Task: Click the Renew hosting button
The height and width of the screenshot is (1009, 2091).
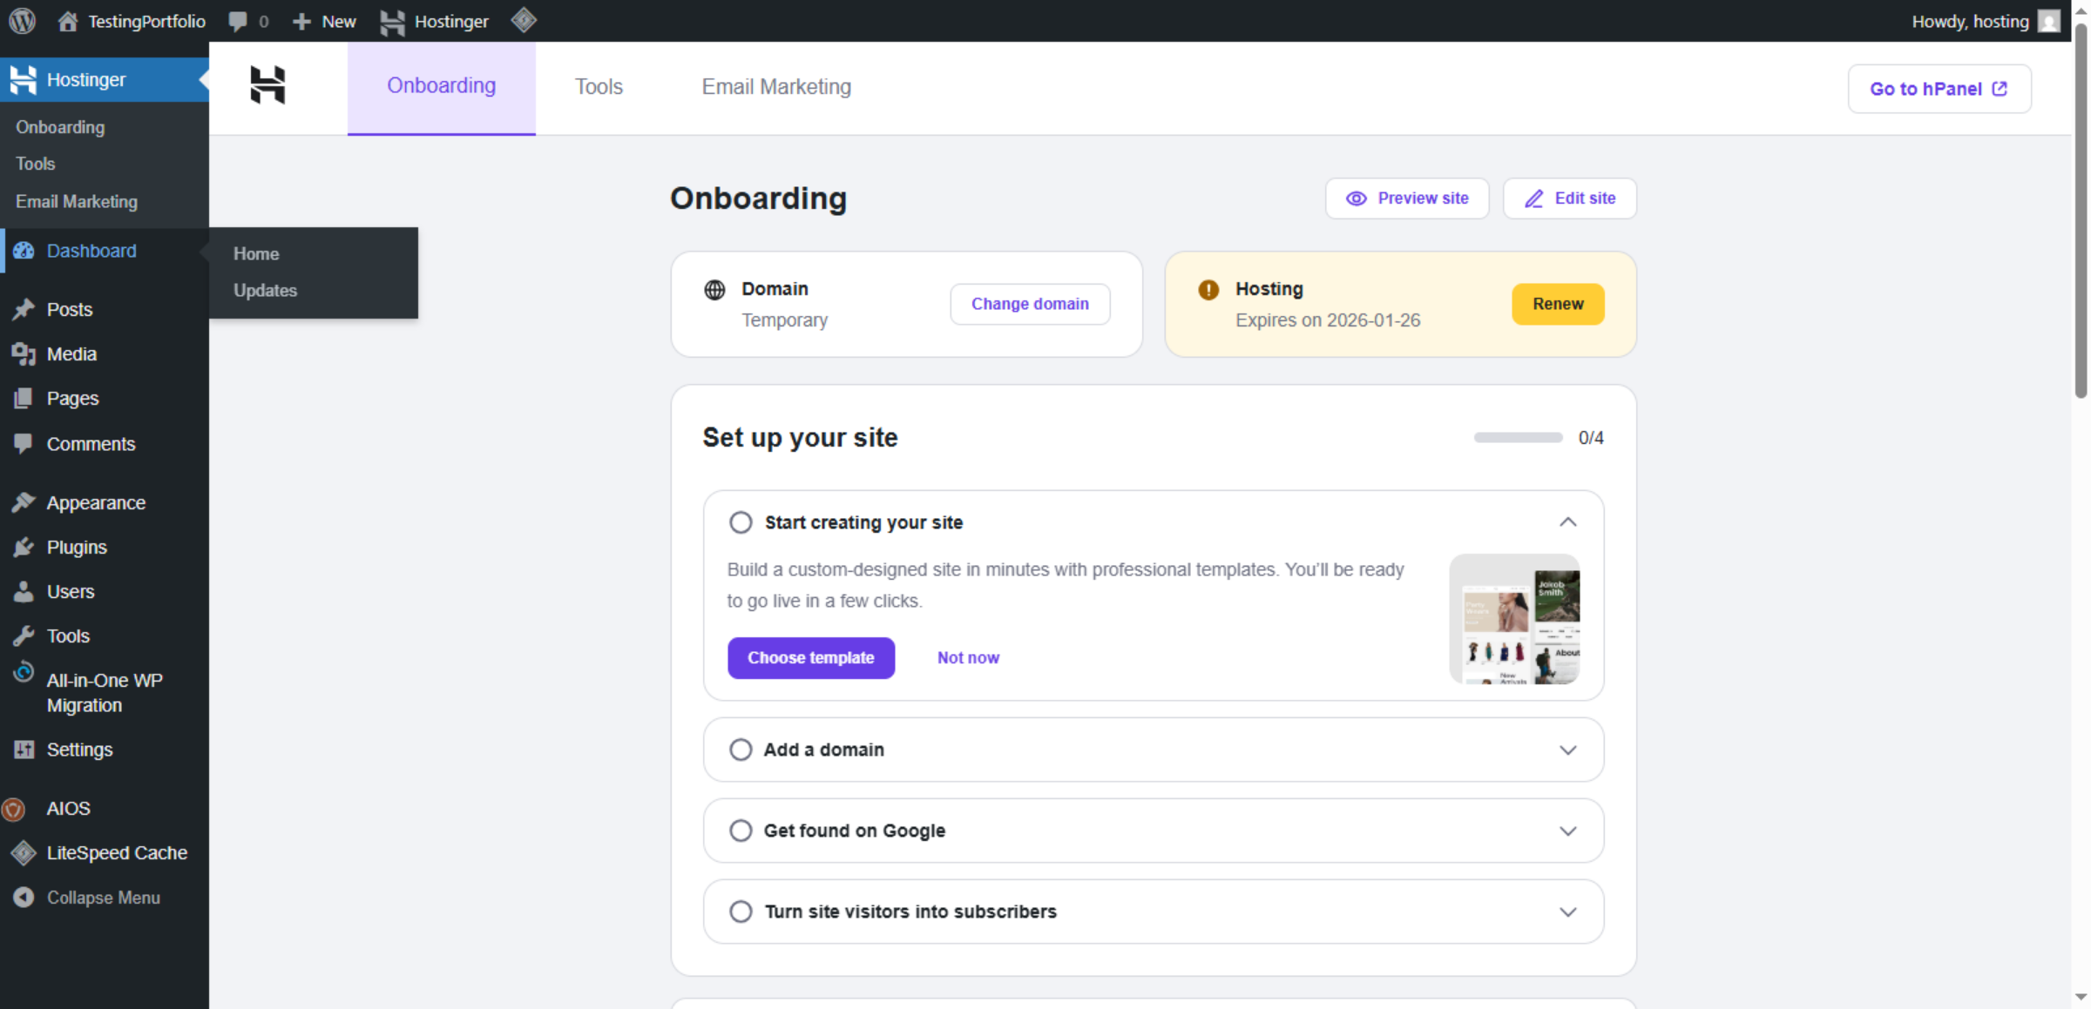Action: coord(1557,304)
